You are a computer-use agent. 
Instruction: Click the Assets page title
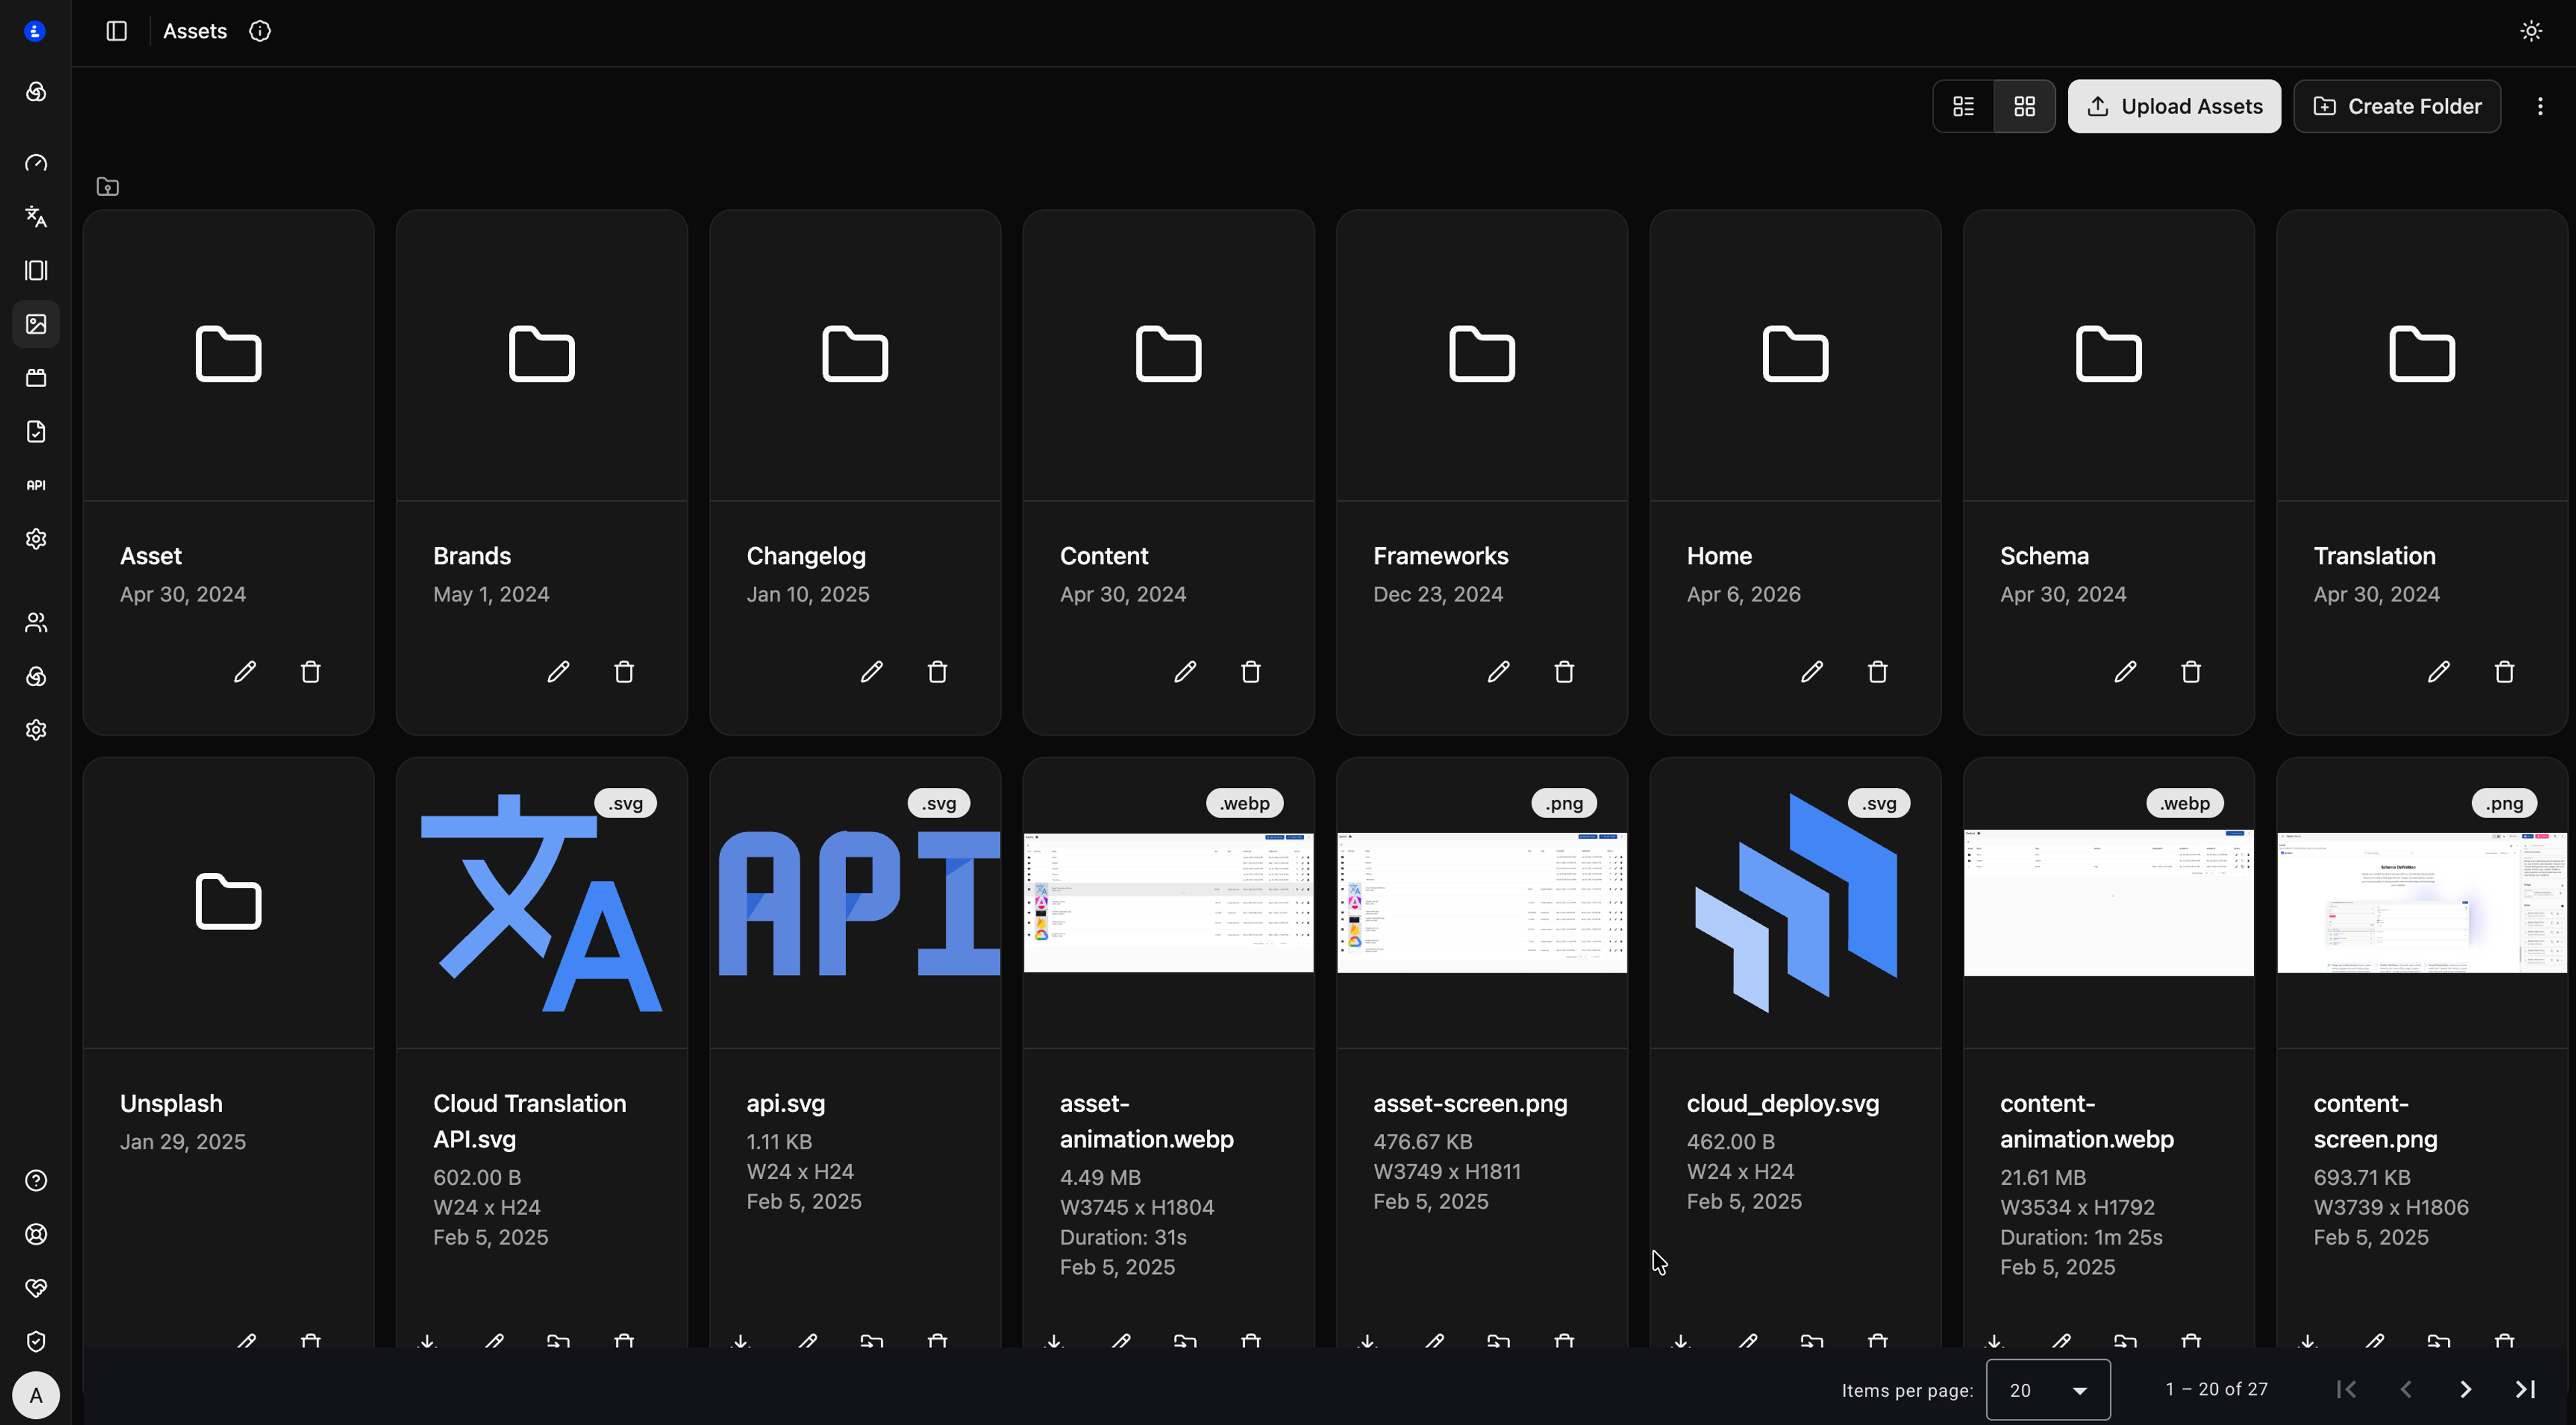tap(195, 31)
